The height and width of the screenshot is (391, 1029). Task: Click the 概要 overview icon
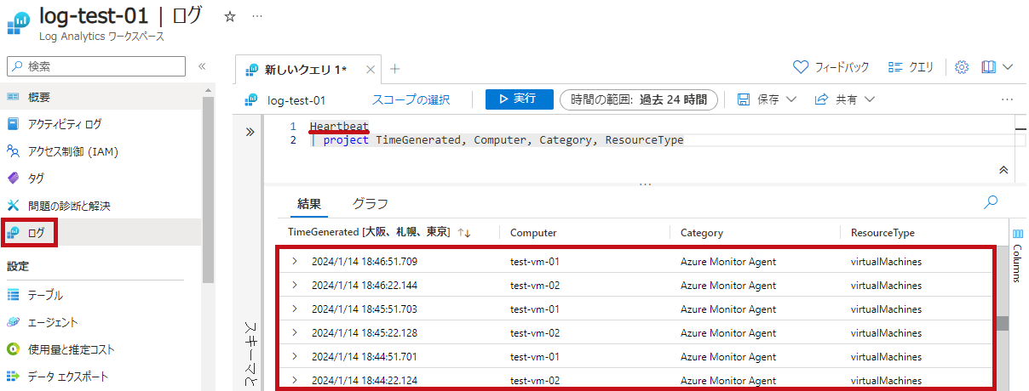point(13,97)
